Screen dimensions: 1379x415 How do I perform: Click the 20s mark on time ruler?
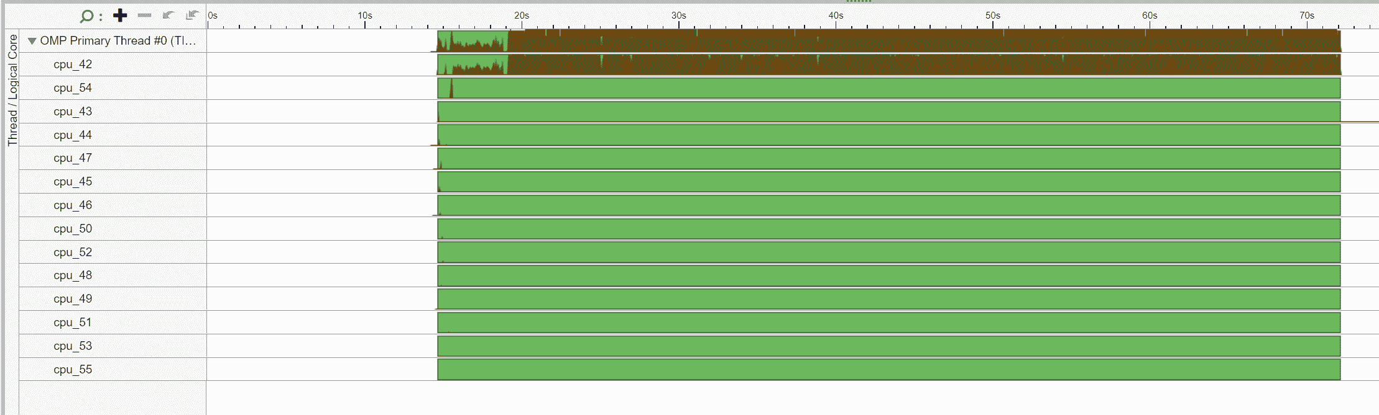coord(522,16)
